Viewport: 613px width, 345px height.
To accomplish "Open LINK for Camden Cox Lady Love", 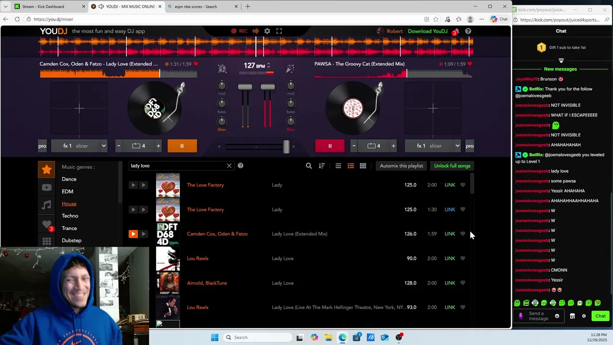I will pyautogui.click(x=450, y=234).
